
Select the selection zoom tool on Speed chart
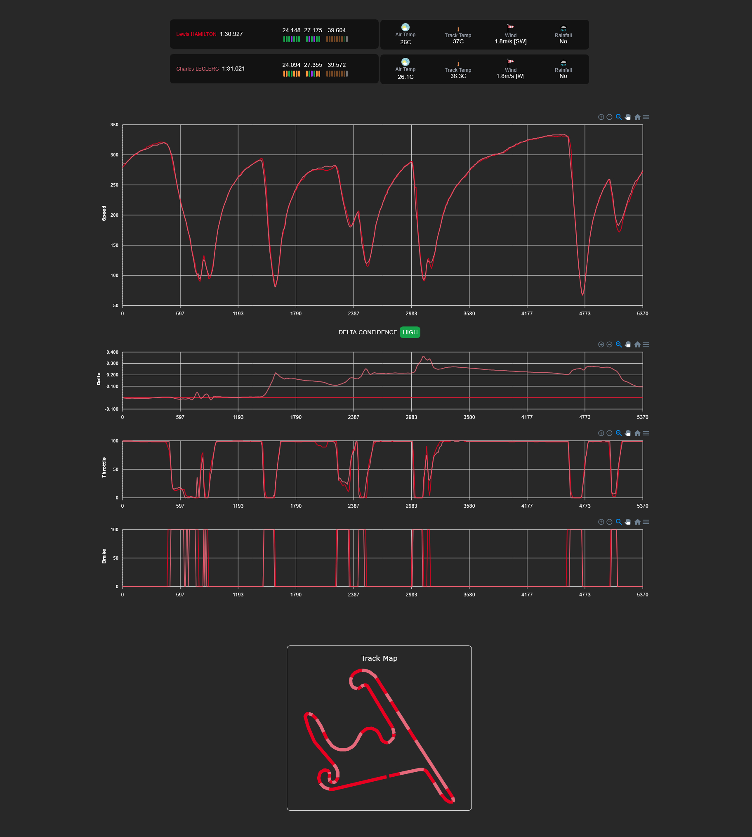(618, 117)
